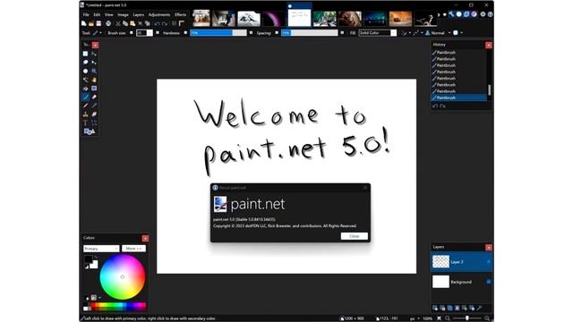Toggle Layers window icon top-right
The image size is (573, 322).
(466, 14)
